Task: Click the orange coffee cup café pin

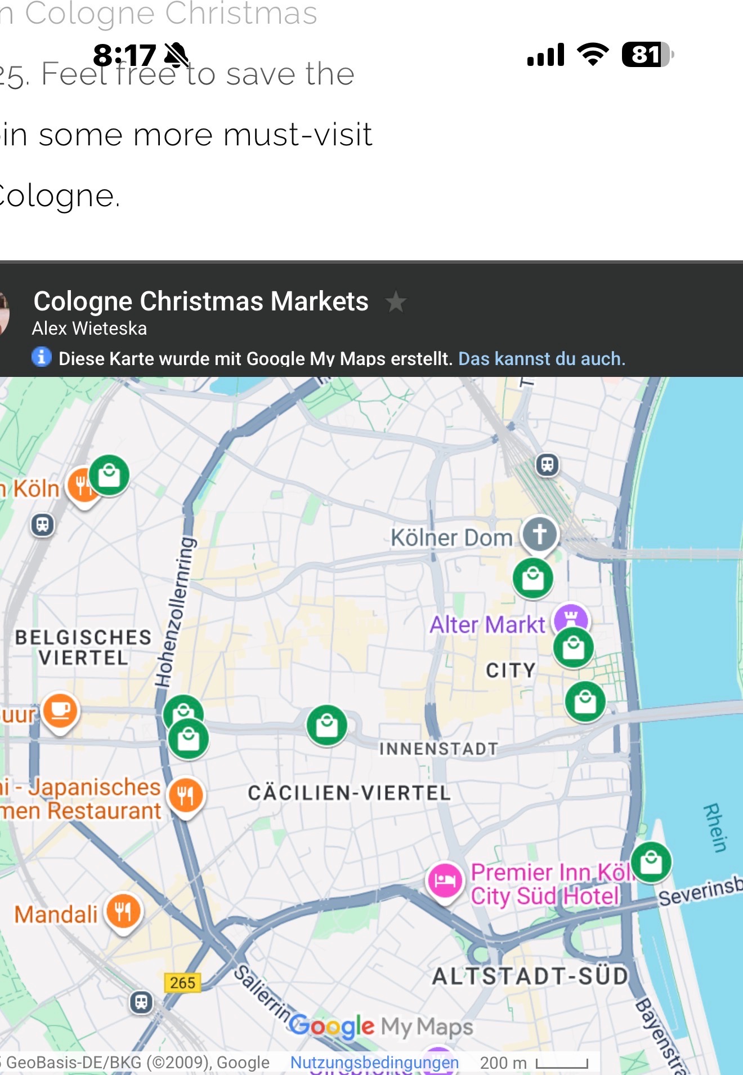Action: tap(60, 710)
